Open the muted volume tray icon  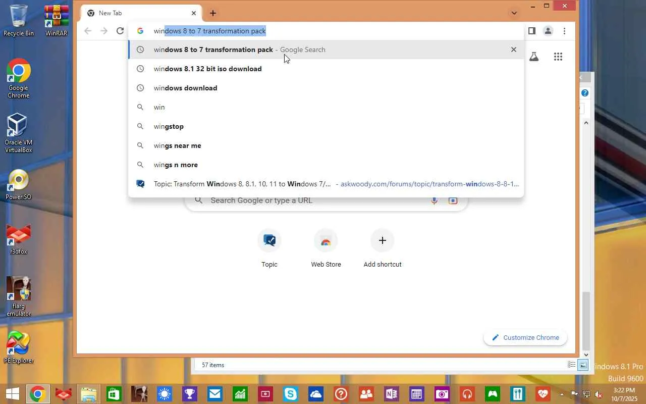click(599, 394)
